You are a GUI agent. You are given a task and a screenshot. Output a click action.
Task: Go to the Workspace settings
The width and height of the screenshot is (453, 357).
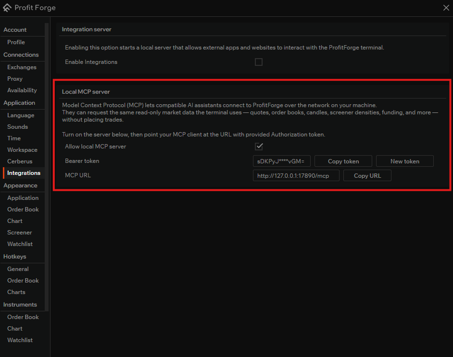point(22,150)
